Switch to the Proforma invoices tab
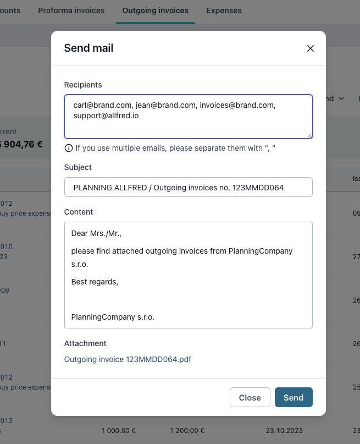 (71, 10)
